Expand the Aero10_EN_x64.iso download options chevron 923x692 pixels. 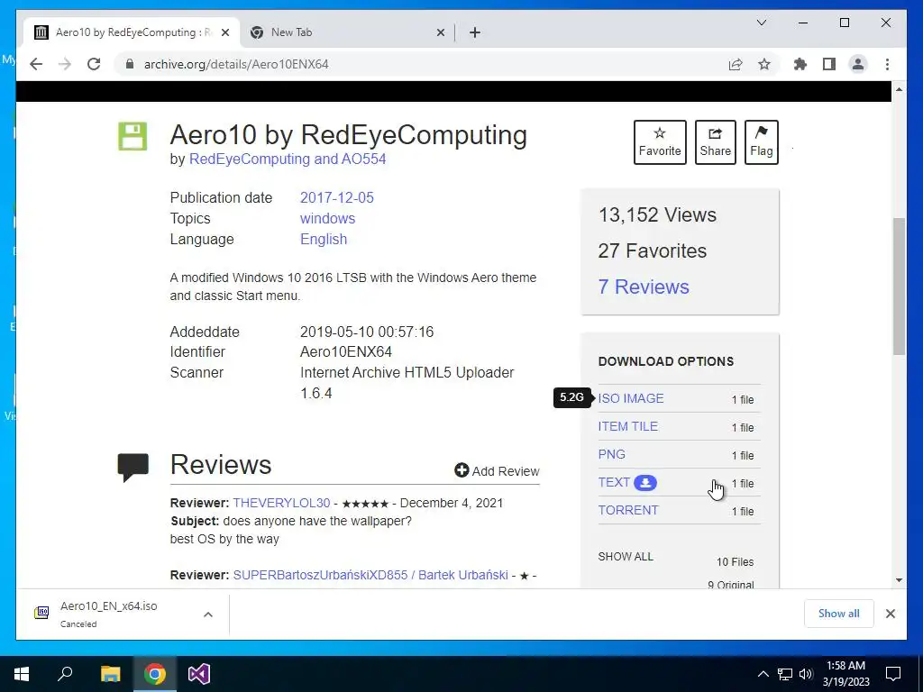pyautogui.click(x=208, y=615)
